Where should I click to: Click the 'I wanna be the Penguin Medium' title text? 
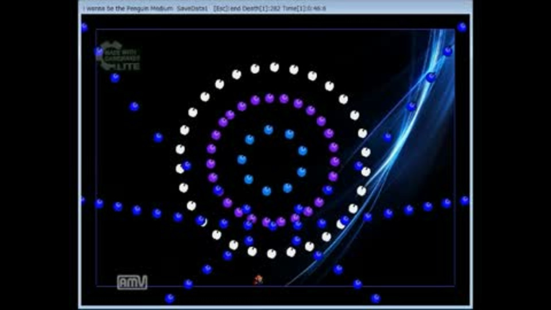[x=128, y=8]
